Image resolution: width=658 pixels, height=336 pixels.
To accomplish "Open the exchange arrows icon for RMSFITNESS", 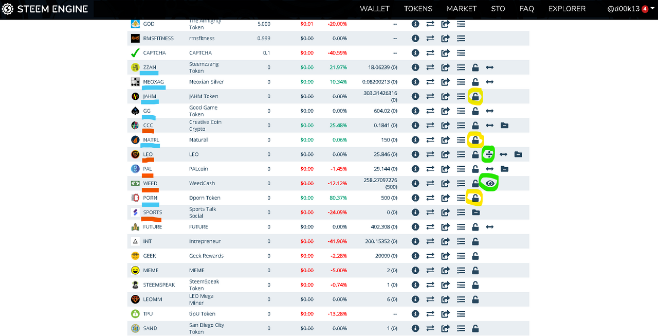I will [430, 38].
